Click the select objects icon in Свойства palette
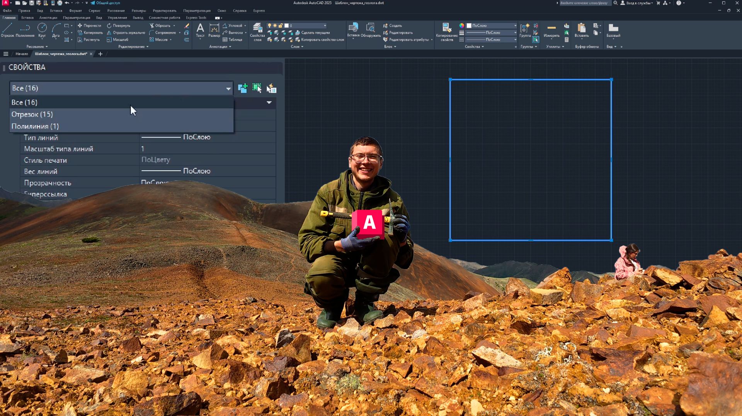Image resolution: width=742 pixels, height=416 pixels. coord(257,88)
